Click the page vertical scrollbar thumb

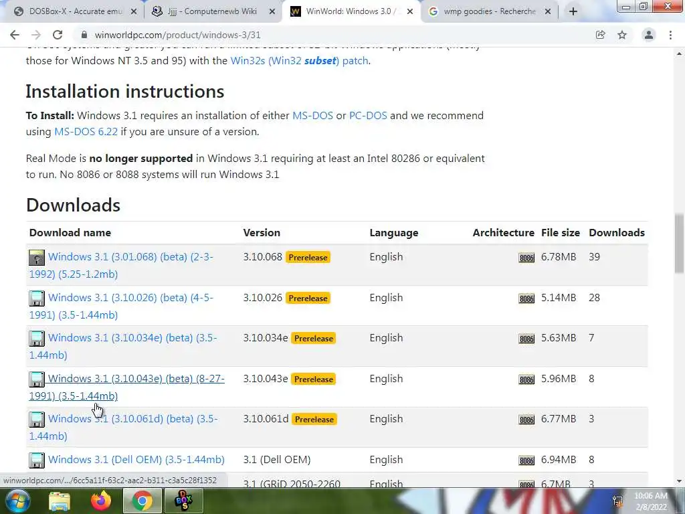coord(679,244)
